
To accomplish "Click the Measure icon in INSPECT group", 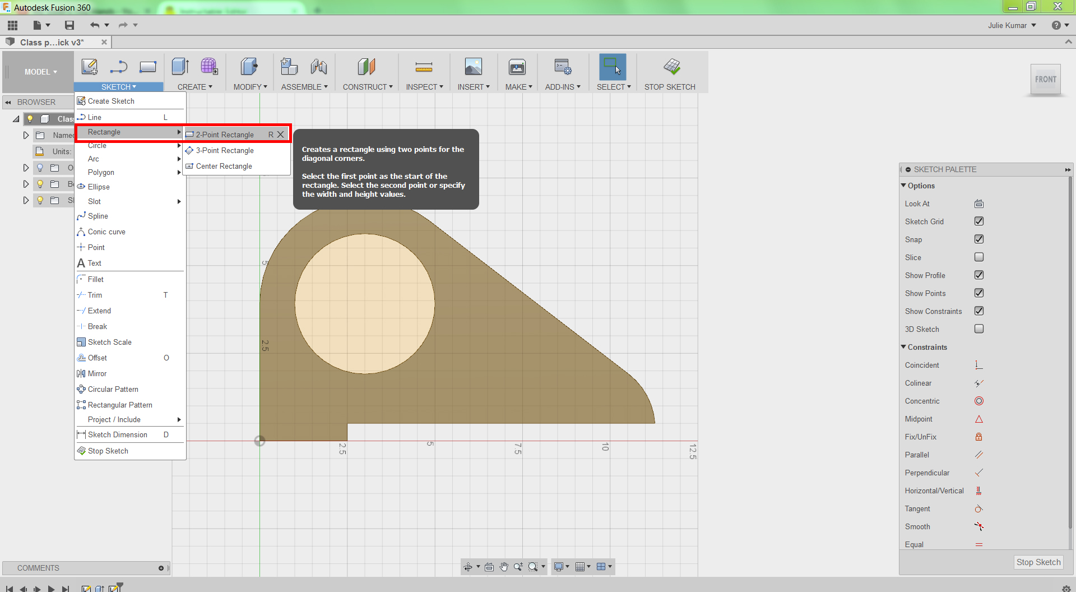I will click(x=424, y=67).
